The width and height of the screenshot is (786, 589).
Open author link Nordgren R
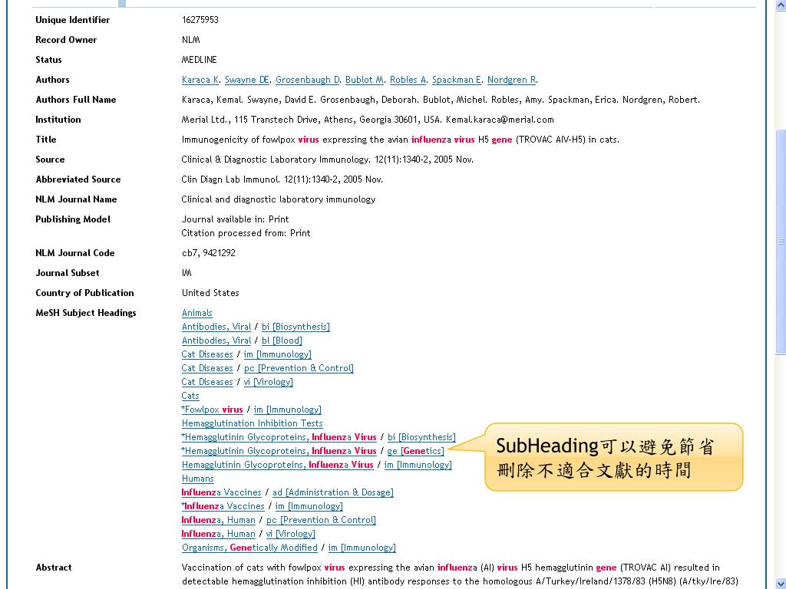tap(512, 80)
